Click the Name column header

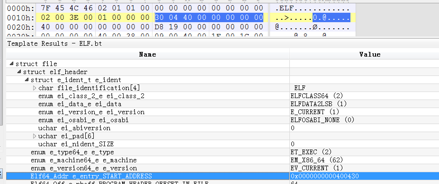click(148, 55)
